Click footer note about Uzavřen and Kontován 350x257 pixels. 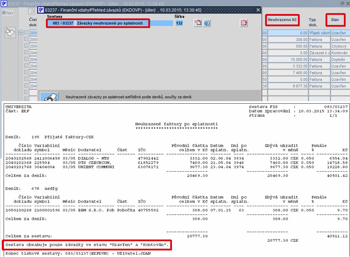click(x=87, y=245)
